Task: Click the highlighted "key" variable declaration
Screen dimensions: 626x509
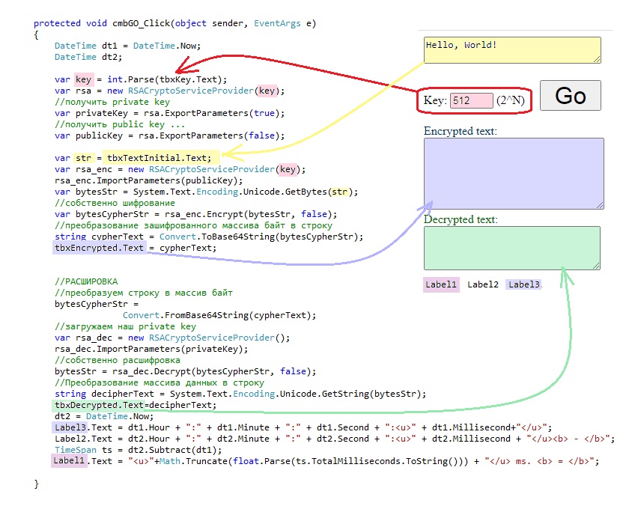Action: [x=83, y=79]
